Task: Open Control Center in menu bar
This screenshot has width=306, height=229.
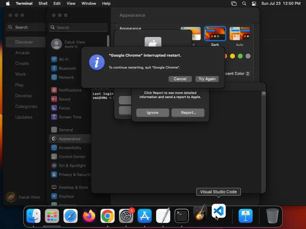Action: [x=254, y=4]
